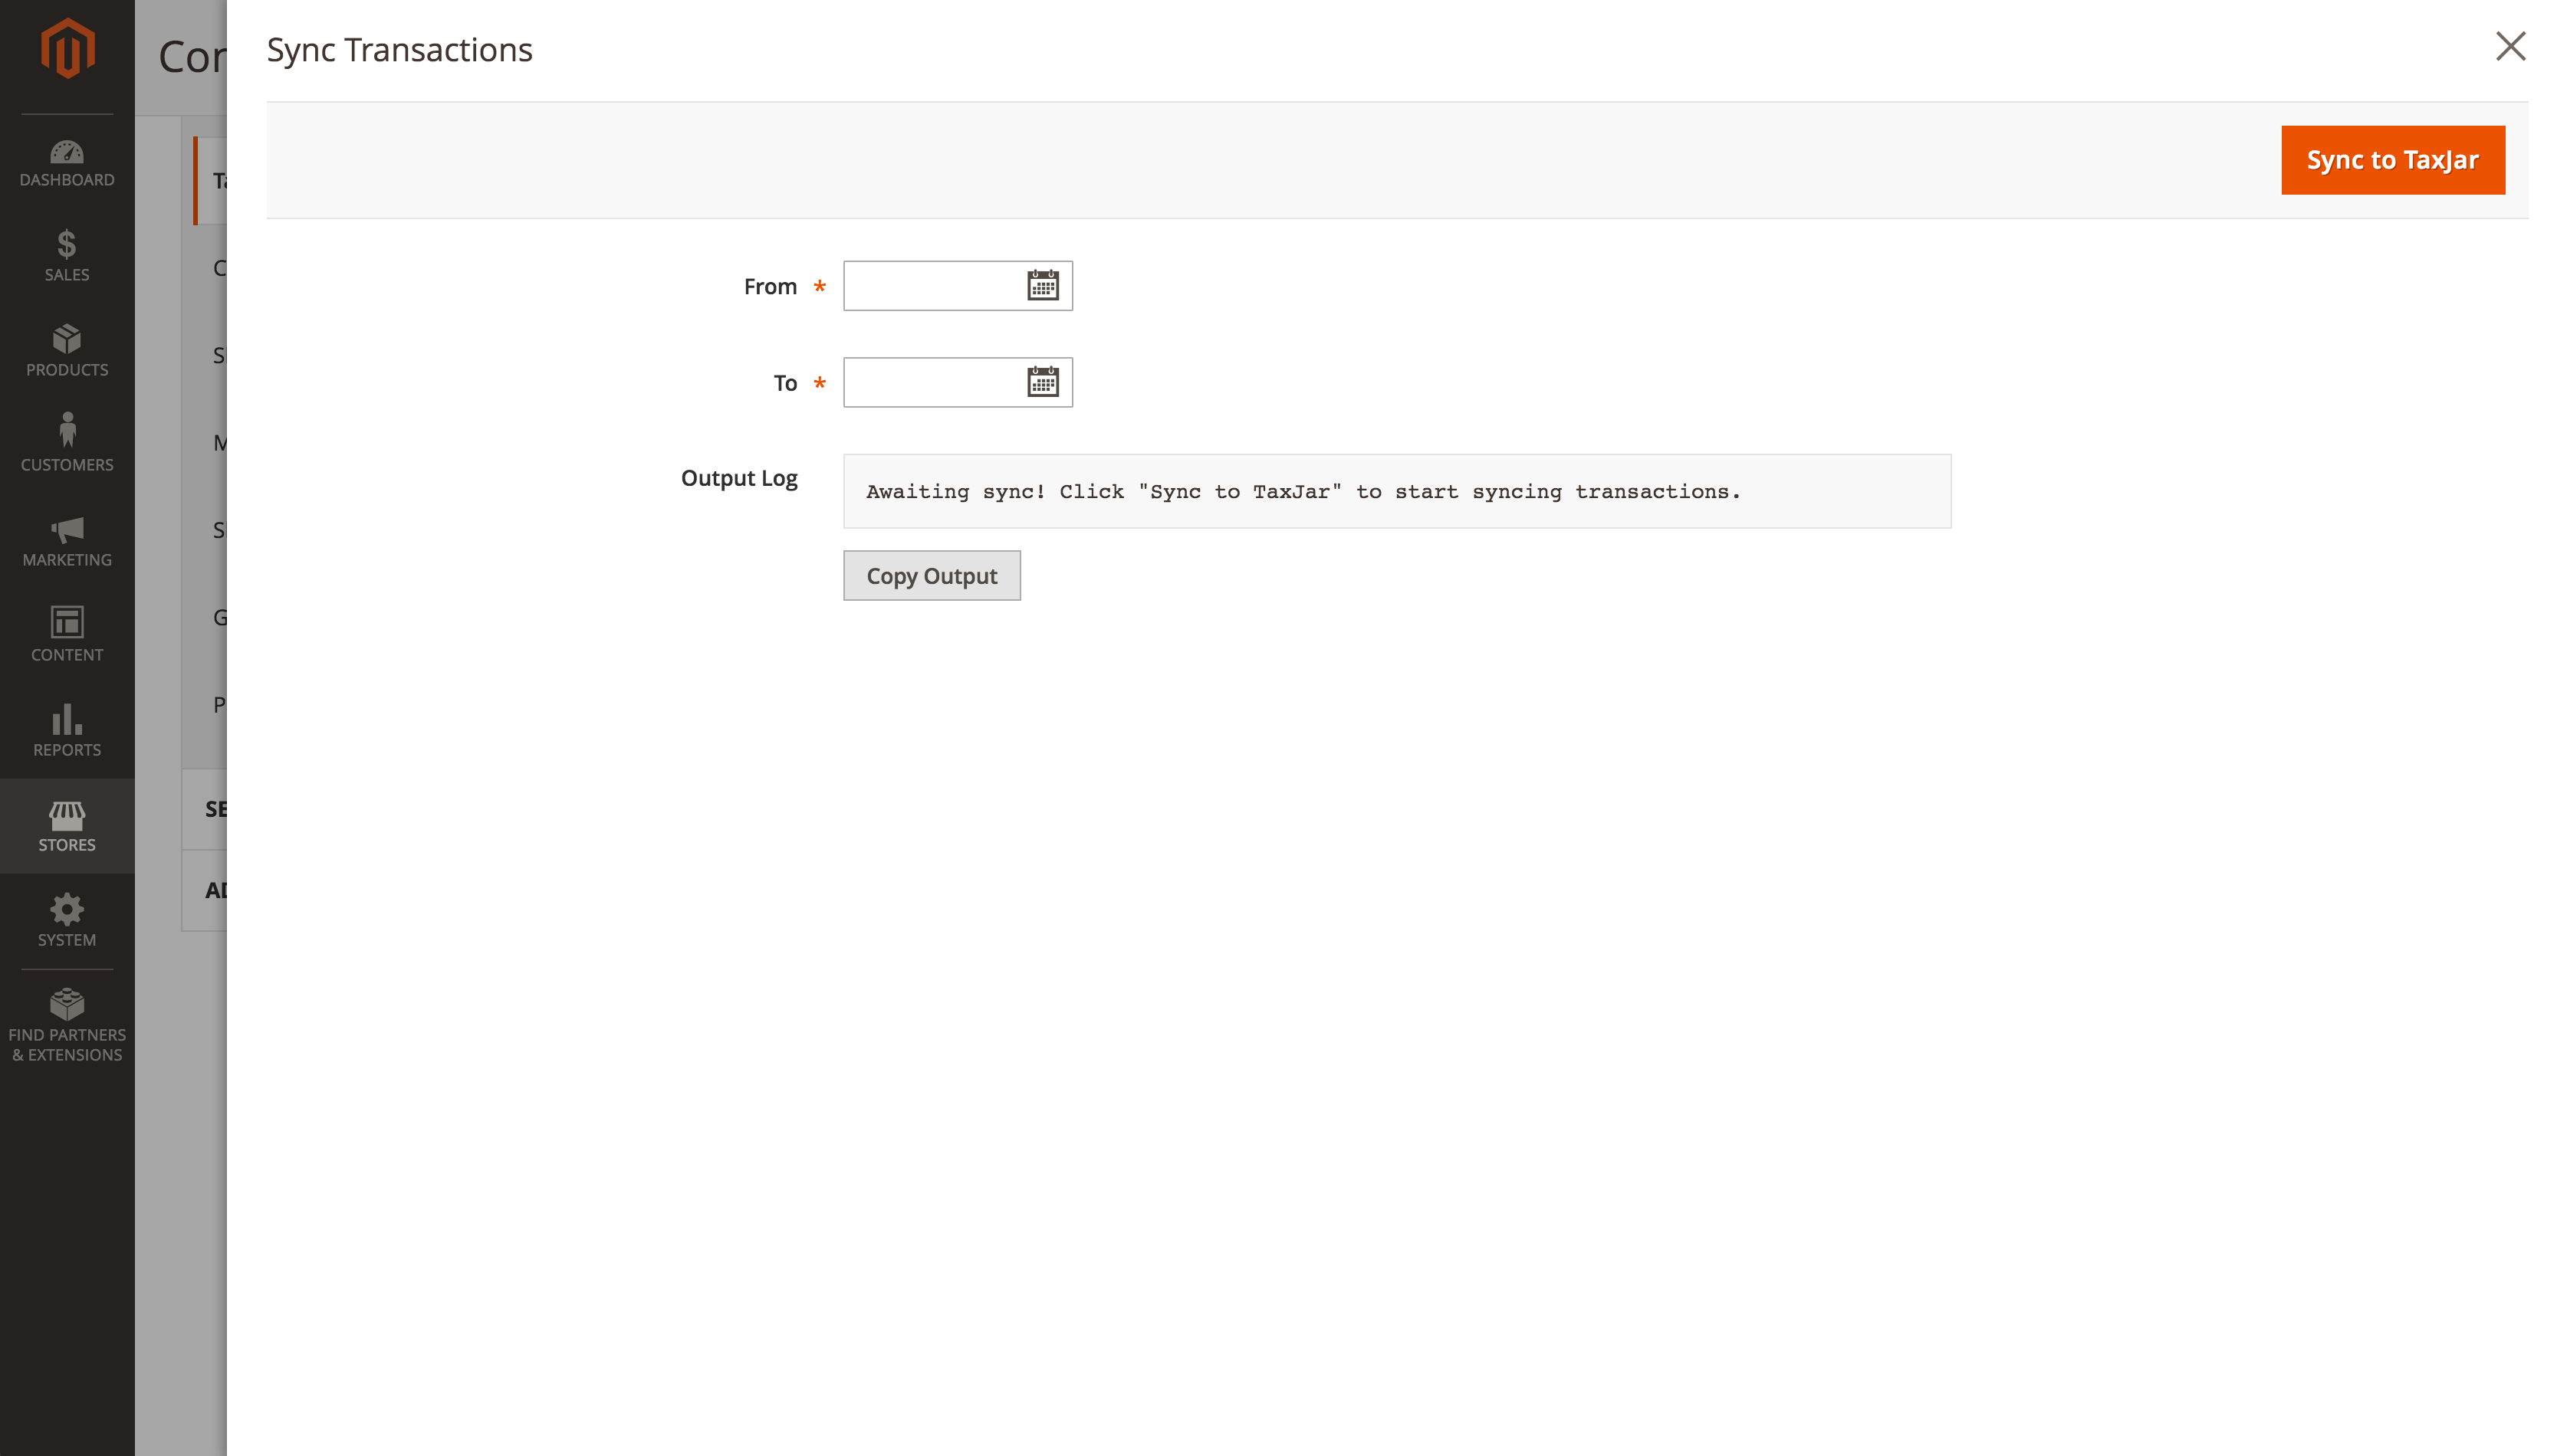The height and width of the screenshot is (1456, 2567).
Task: Click the To date calendar picker
Action: tap(1044, 381)
